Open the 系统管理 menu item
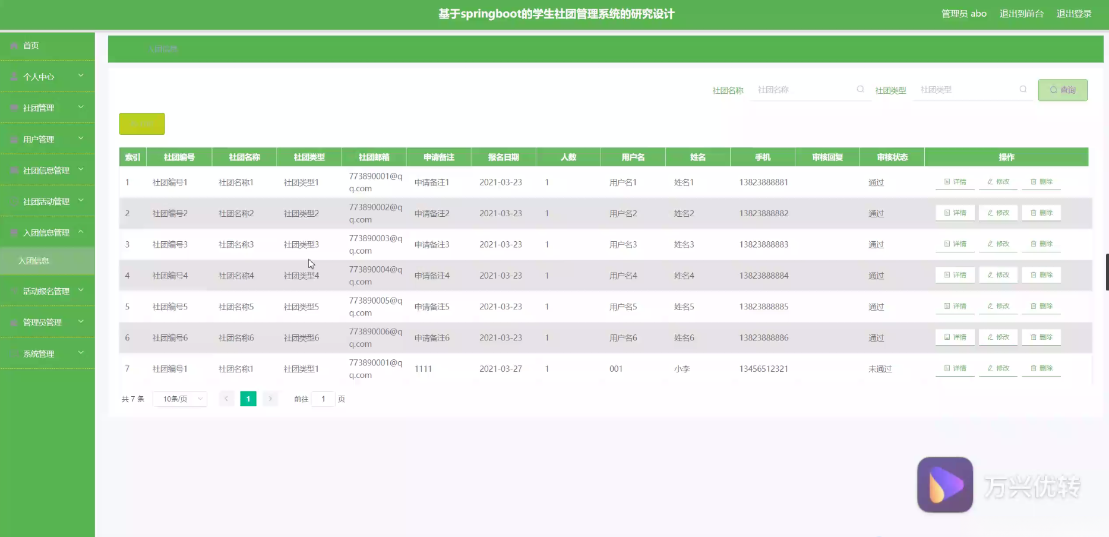This screenshot has height=537, width=1109. (x=48, y=353)
